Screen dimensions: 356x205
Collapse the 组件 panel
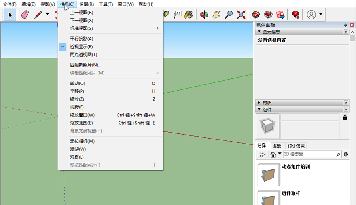tap(259, 109)
